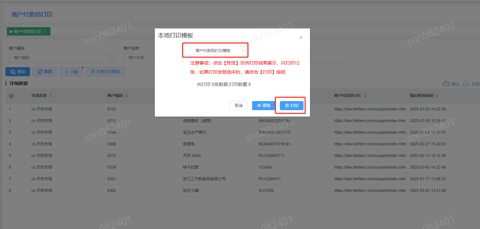The width and height of the screenshot is (480, 229).
Task: Click the 市场名称 column header
Action: click(x=39, y=96)
